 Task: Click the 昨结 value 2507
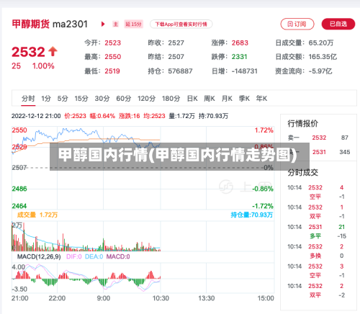point(176,57)
